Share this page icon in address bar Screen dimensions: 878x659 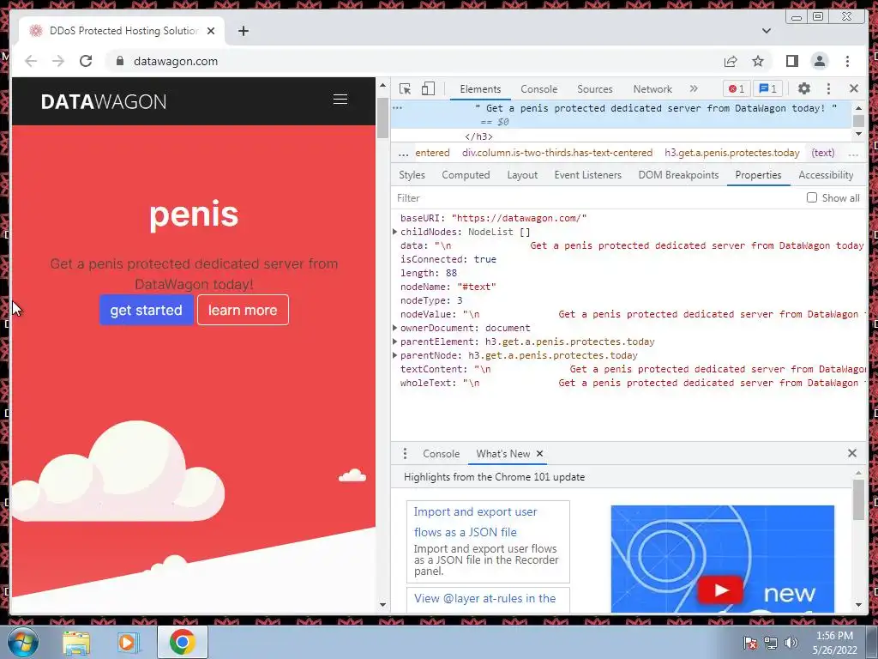731,61
